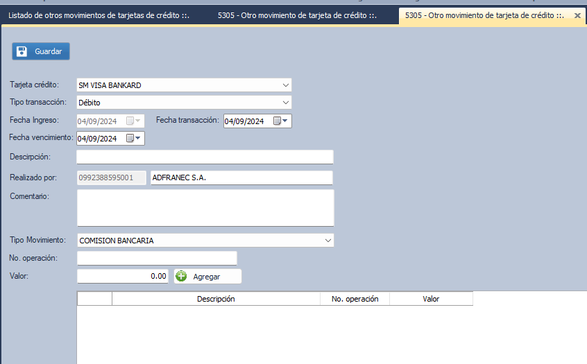Click the Fecha transacción date text
Screen dimensions: 587x364
[x=245, y=121]
